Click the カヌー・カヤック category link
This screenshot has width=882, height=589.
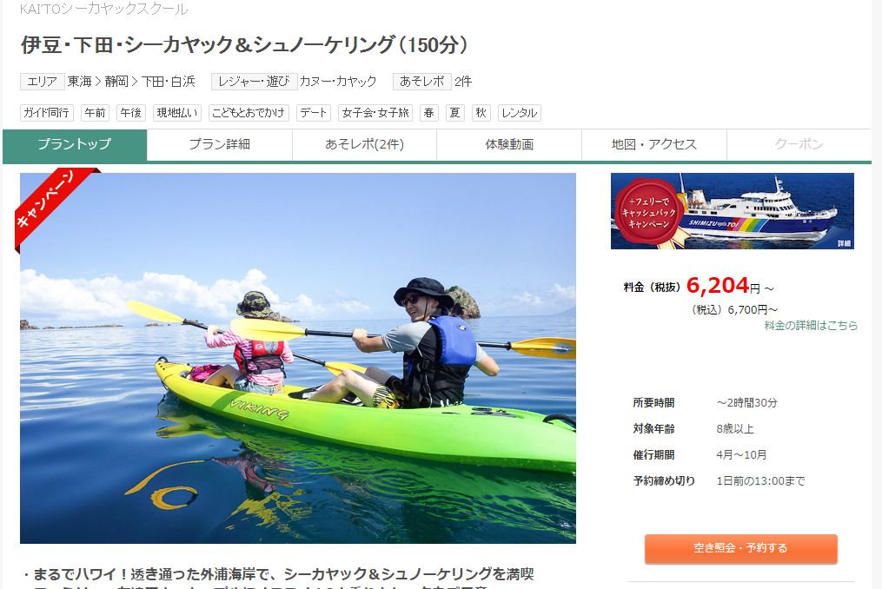tap(338, 82)
